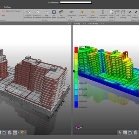Open dropdown arrow beside funnel filter icon
Viewport: 139px width, 139px height.
(x=26, y=133)
